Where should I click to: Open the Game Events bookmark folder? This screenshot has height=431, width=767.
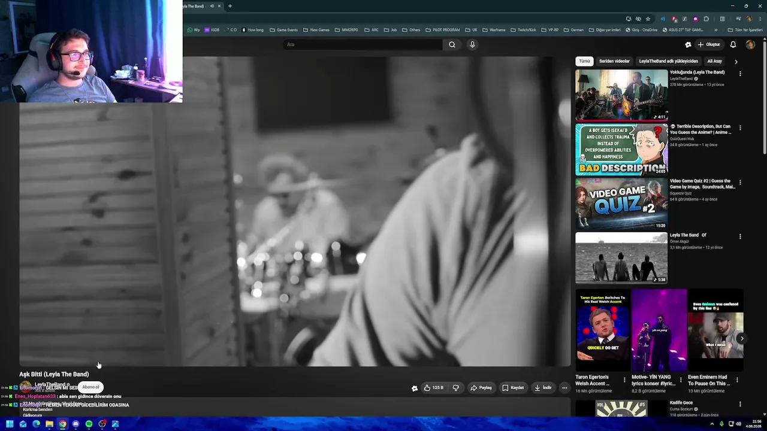click(283, 30)
